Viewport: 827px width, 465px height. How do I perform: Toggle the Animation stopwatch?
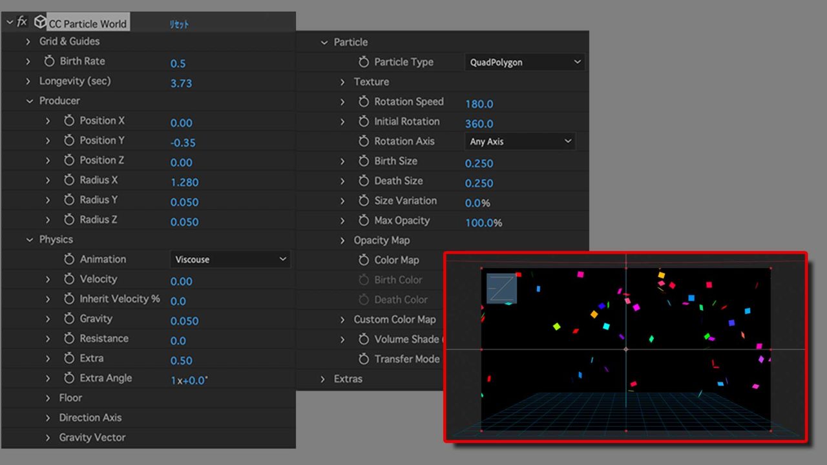point(69,259)
